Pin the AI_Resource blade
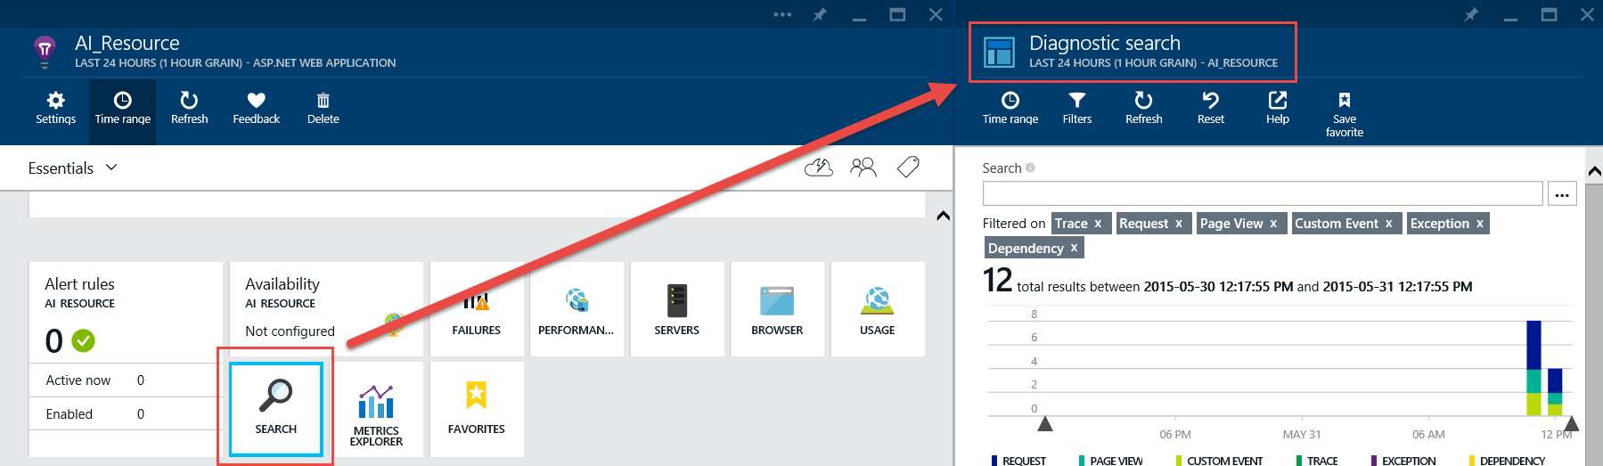This screenshot has width=1603, height=466. tap(820, 14)
